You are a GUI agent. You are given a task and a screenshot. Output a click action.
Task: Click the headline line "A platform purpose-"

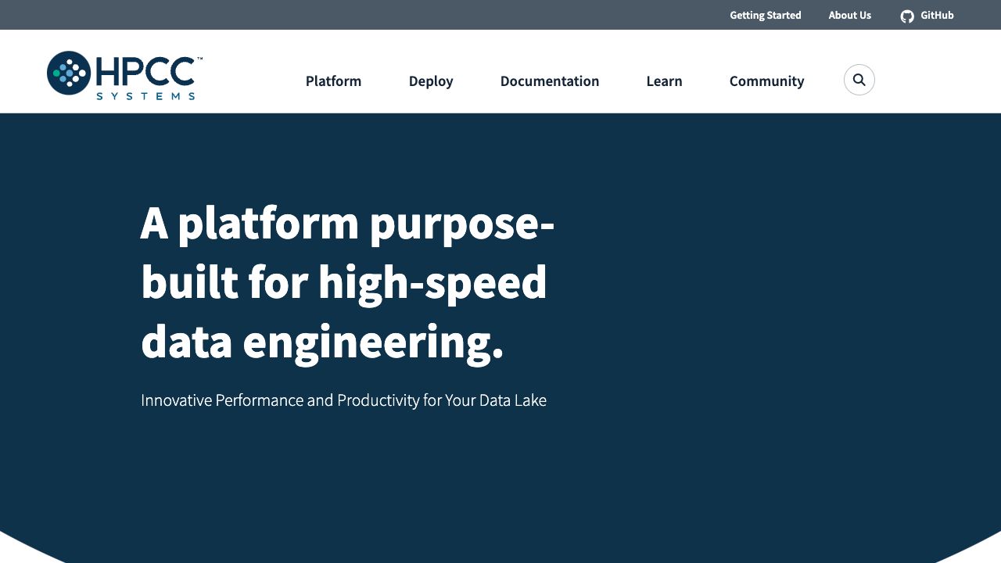coord(347,223)
